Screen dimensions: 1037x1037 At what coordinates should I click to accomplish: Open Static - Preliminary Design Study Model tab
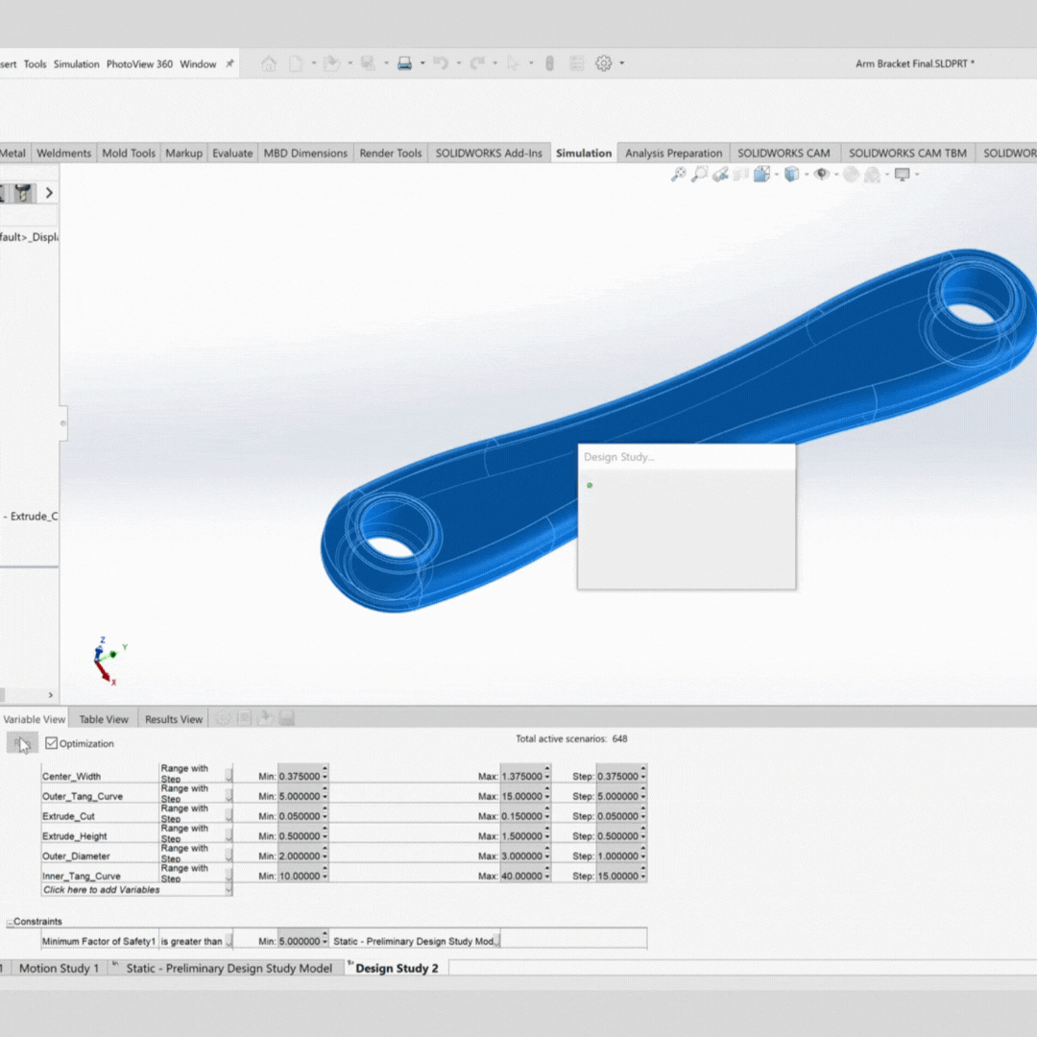[x=229, y=968]
